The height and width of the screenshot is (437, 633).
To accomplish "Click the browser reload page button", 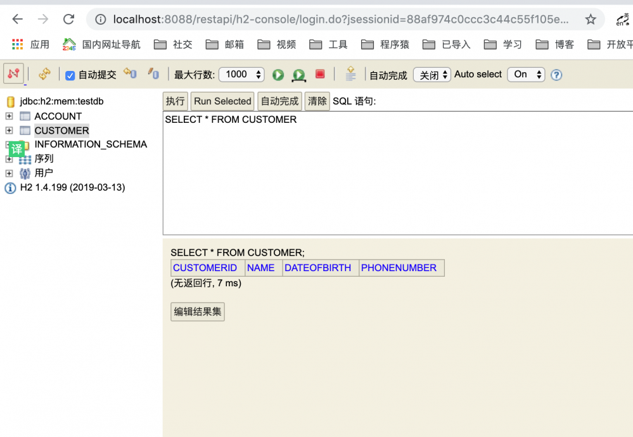I will [68, 19].
